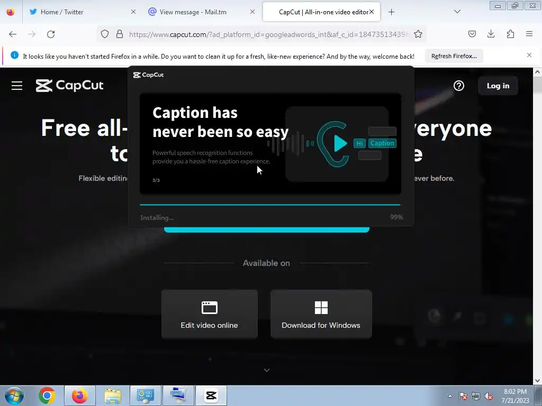542x406 pixels.
Task: Click the on-screen keyboard taskbar icon
Action: click(178, 395)
